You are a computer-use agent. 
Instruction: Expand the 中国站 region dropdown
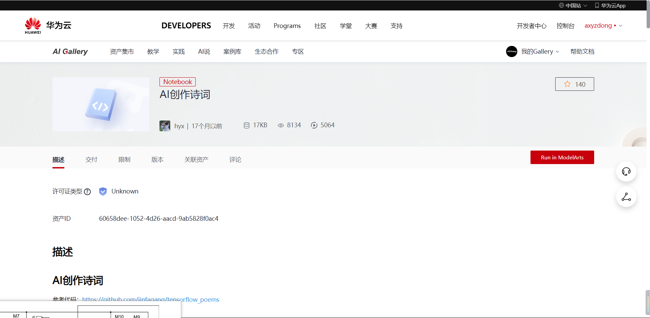585,5
